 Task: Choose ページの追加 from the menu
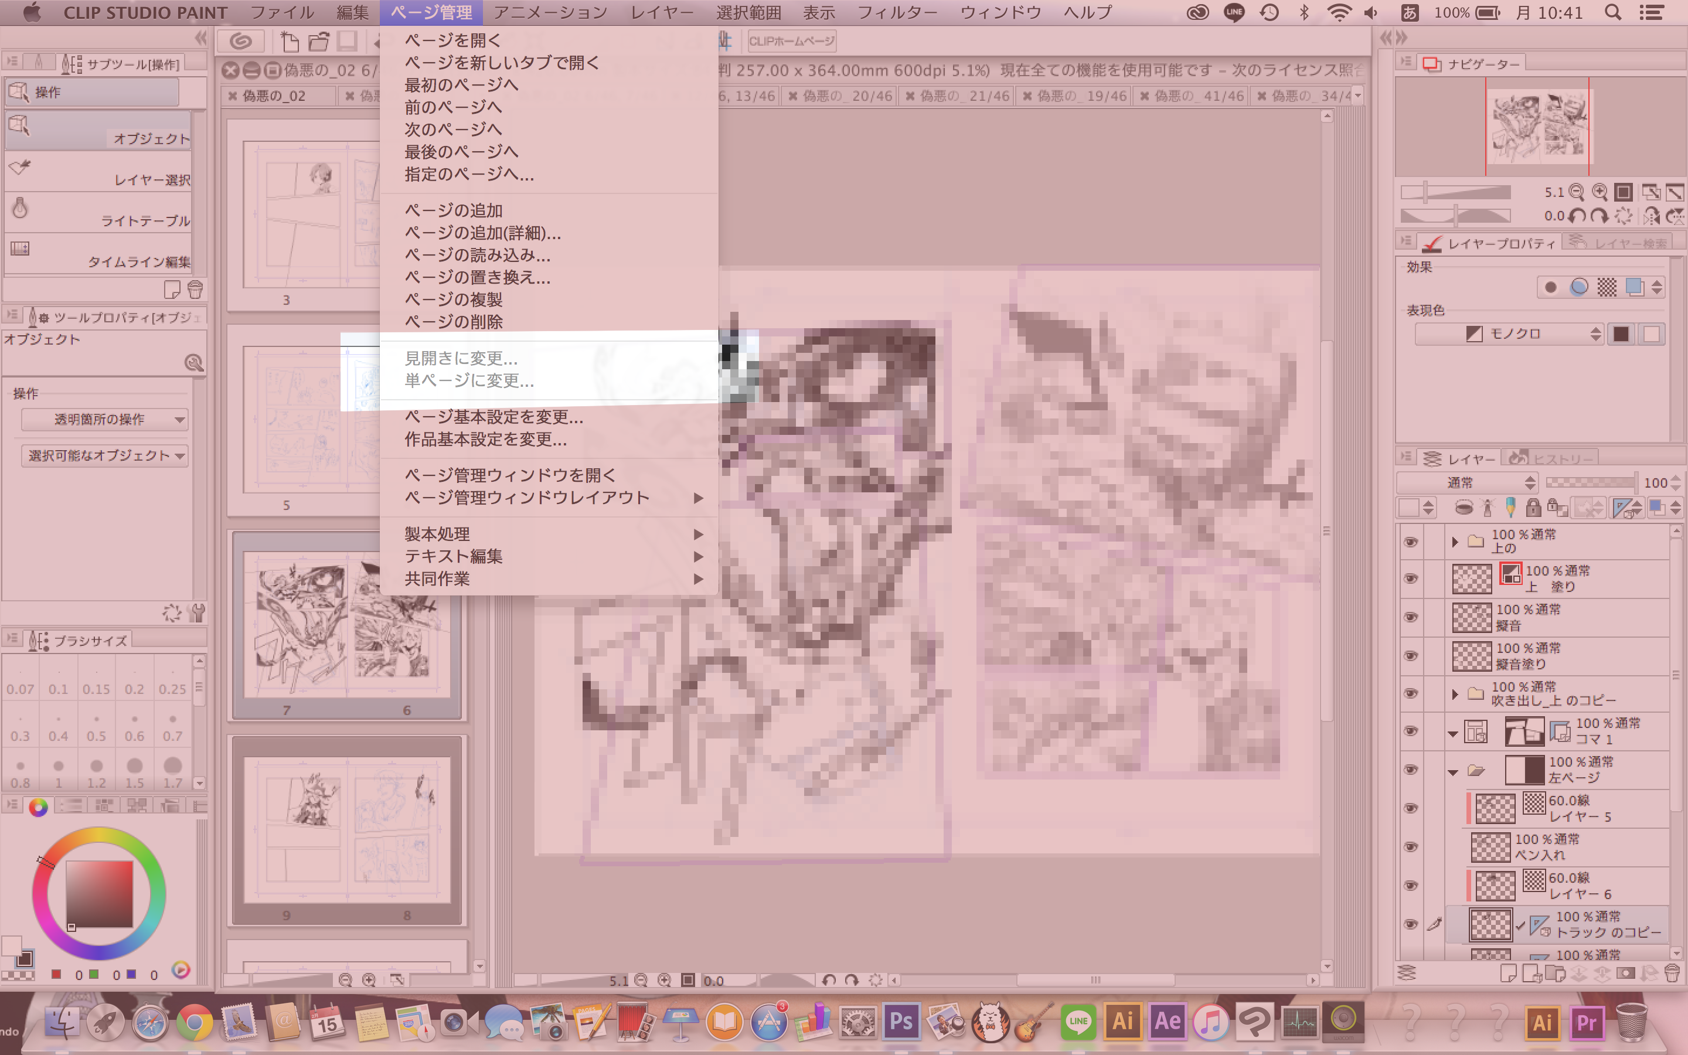tap(454, 210)
